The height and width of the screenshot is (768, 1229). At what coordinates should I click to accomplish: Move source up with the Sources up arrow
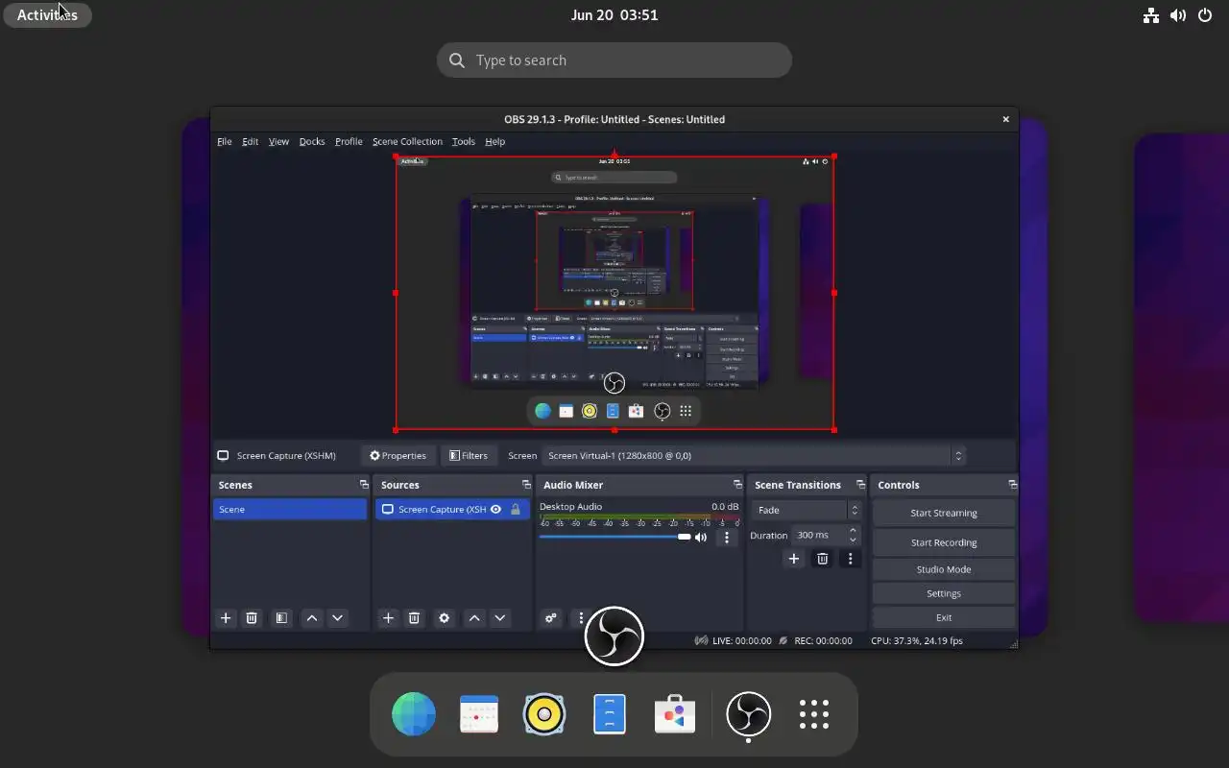pyautogui.click(x=474, y=618)
